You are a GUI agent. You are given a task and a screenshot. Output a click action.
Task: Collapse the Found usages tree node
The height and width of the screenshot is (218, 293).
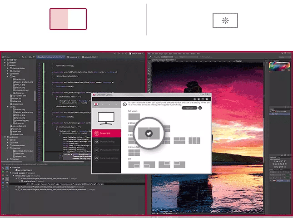tap(10, 173)
